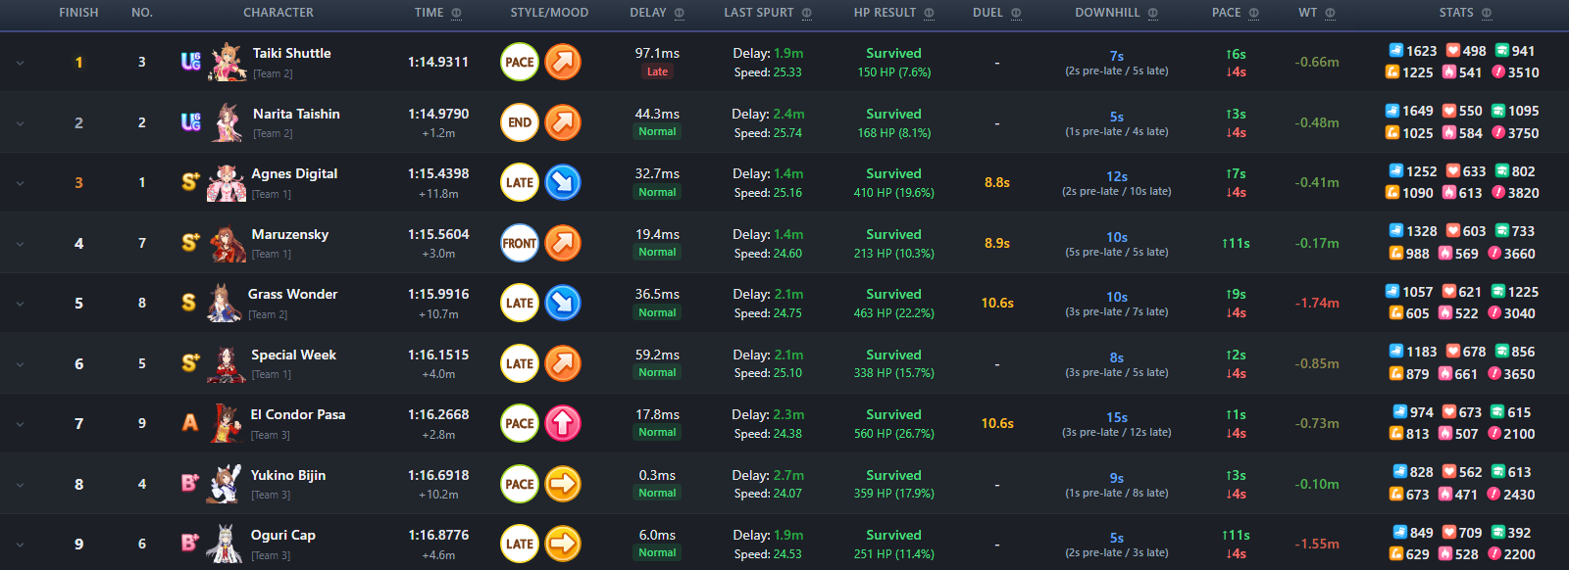1569x570 pixels.
Task: Sort by the FINISH column header
Action: tap(78, 13)
